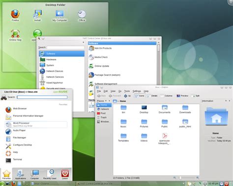Open Software Management in YaST

click(103, 84)
